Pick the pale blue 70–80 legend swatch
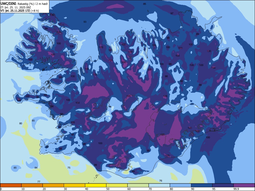 (159, 185)
